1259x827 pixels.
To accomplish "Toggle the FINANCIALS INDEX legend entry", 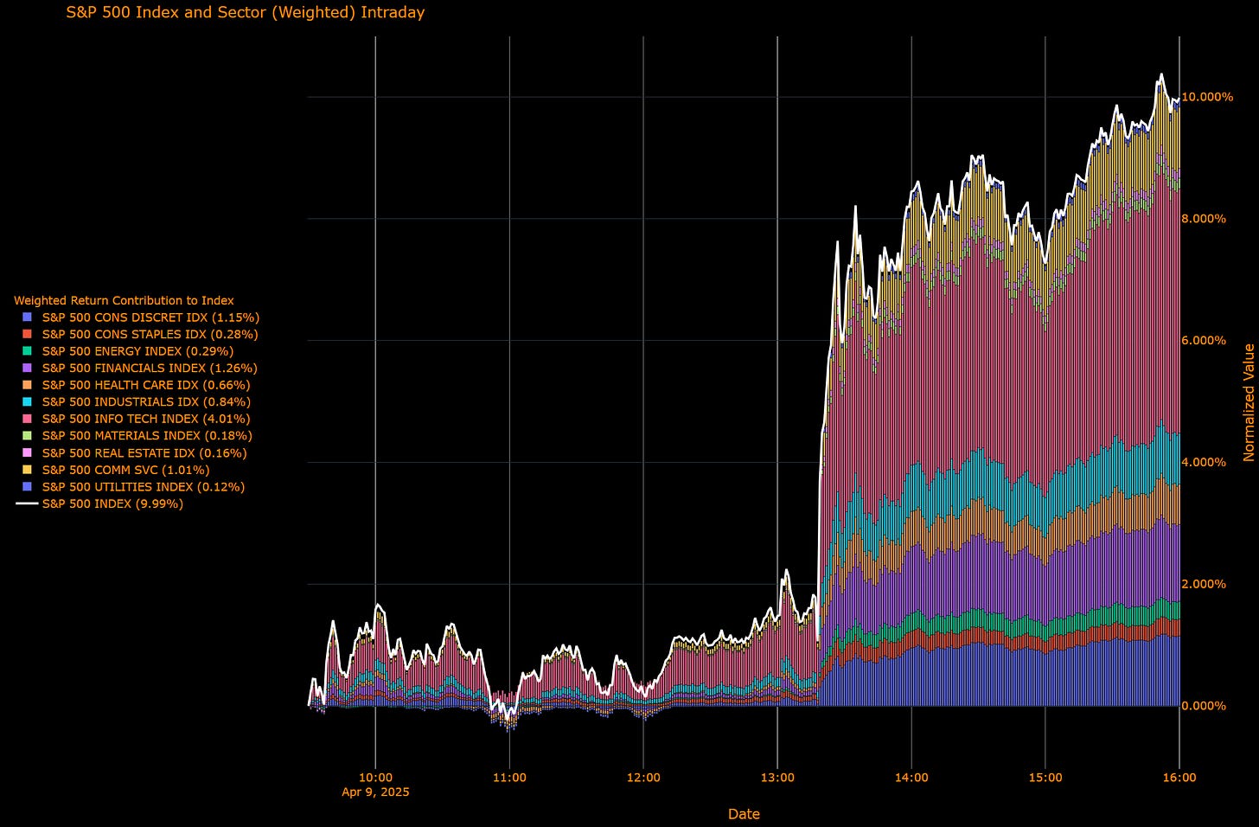I will tap(140, 368).
